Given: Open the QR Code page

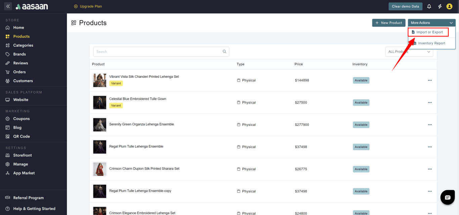Looking at the screenshot, I should point(22,136).
